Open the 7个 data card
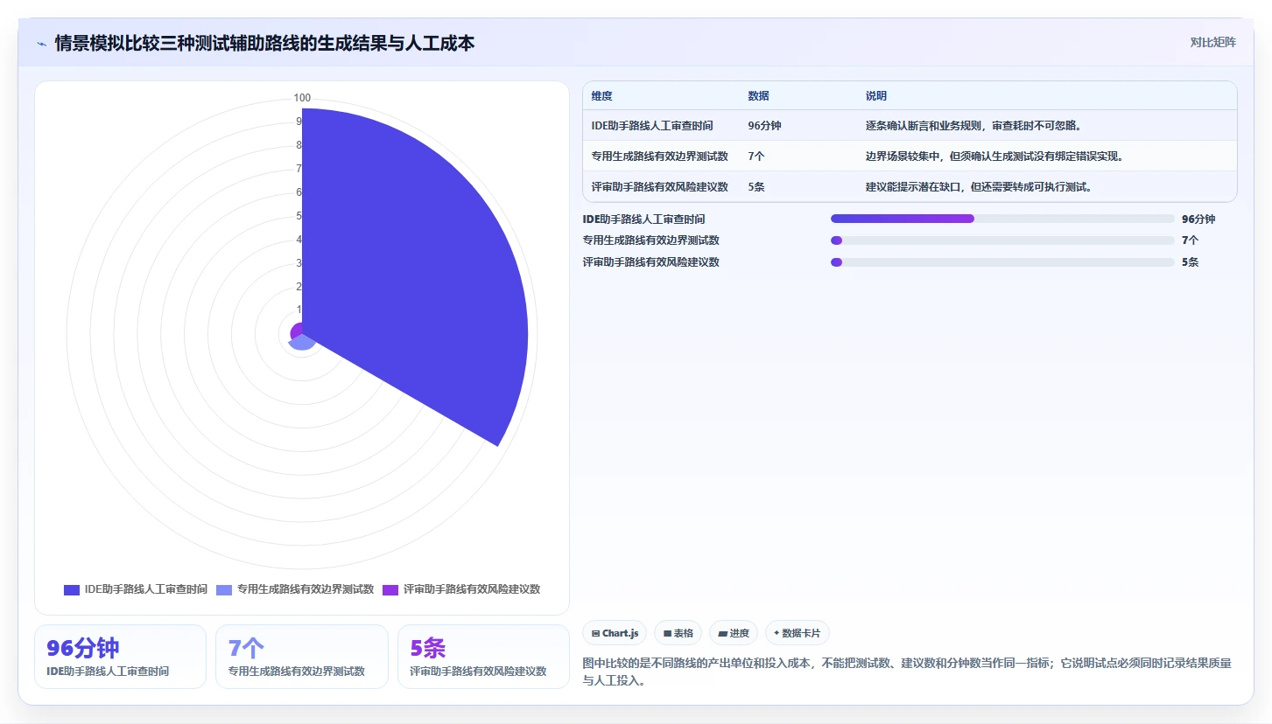 click(x=302, y=657)
